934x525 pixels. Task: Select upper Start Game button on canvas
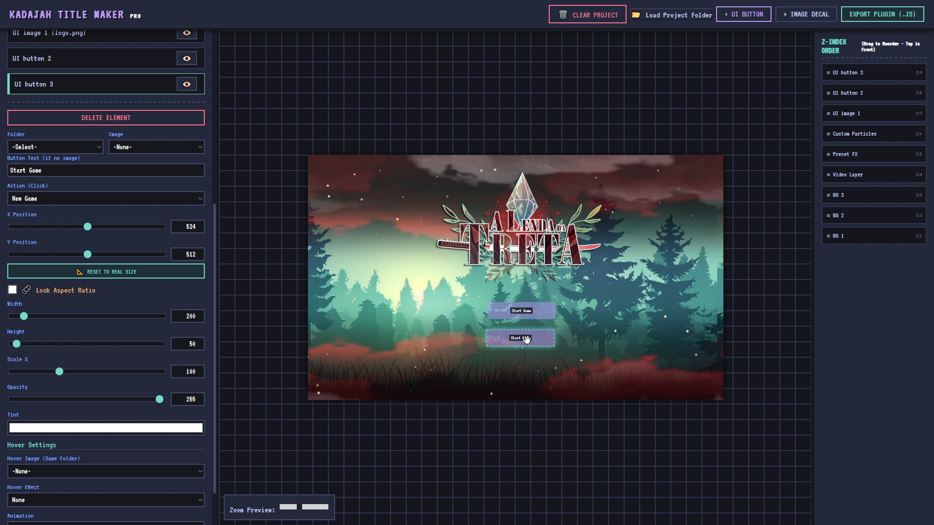(x=521, y=311)
